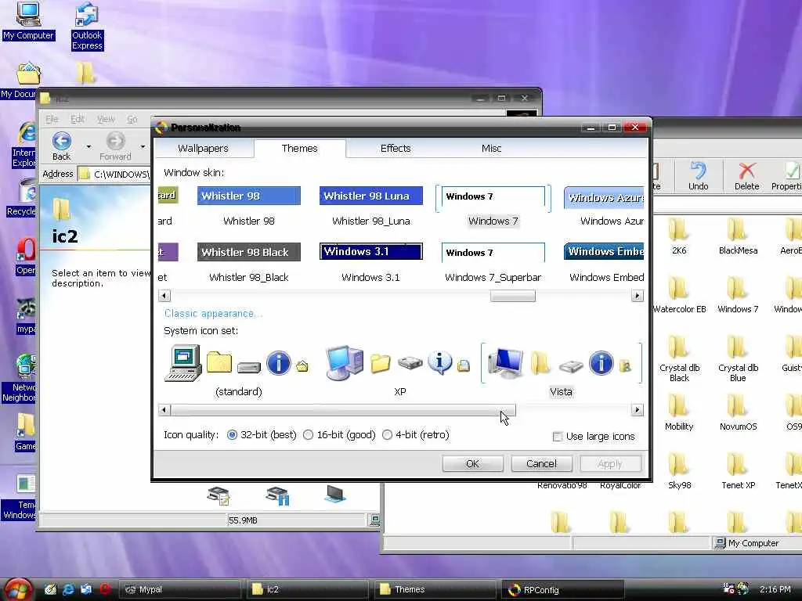
Task: Select the Whistler 98 Luna skin
Action: click(370, 207)
